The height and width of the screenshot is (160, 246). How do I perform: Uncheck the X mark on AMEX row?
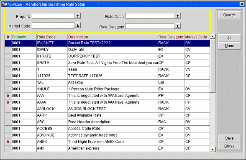click(8, 142)
